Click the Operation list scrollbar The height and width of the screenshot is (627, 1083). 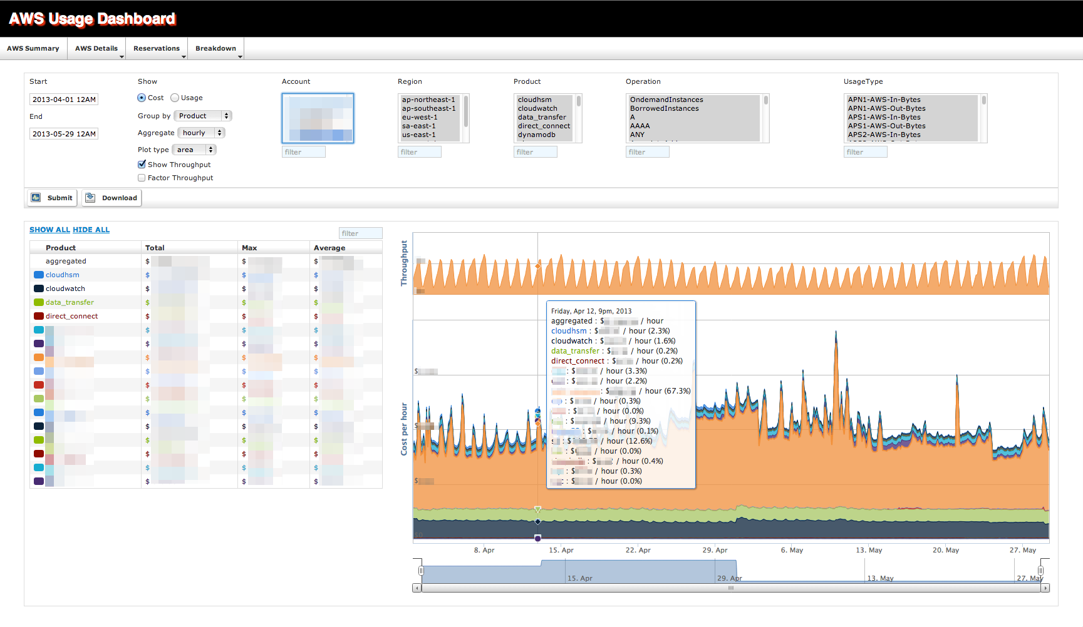[765, 100]
